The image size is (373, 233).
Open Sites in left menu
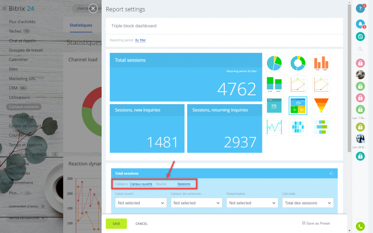(x=13, y=69)
